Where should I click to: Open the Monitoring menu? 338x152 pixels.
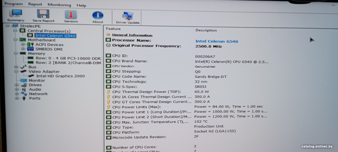pyautogui.click(x=59, y=5)
